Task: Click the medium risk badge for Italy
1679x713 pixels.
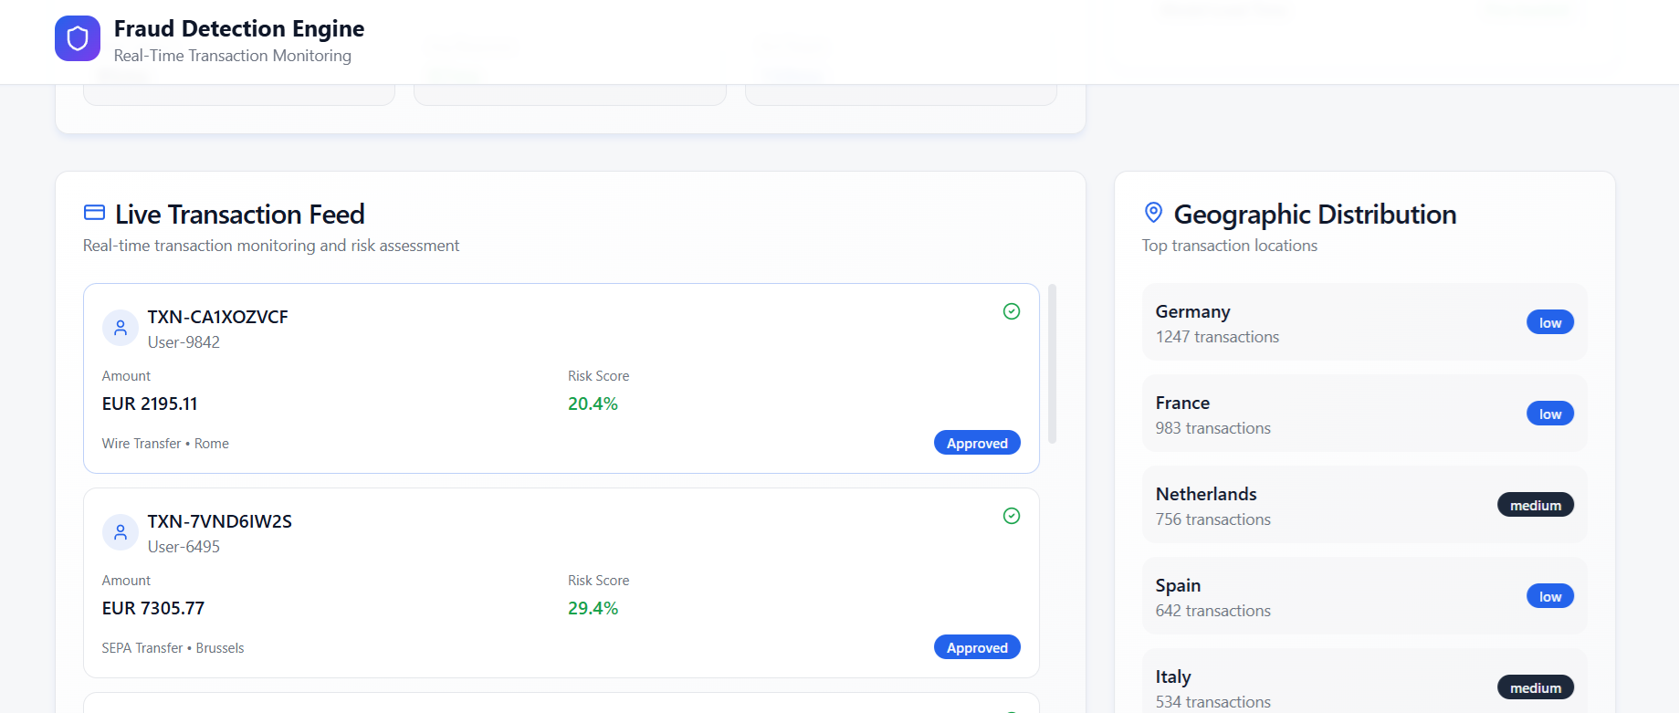Action: pyautogui.click(x=1535, y=687)
